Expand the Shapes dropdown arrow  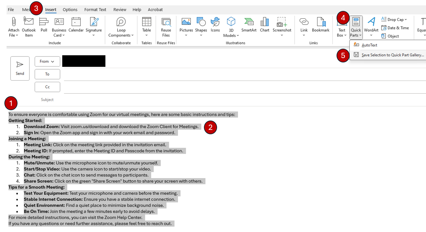[201, 35]
